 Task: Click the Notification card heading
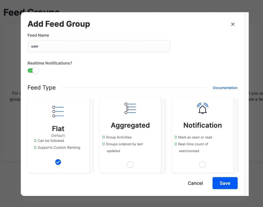pos(202,125)
